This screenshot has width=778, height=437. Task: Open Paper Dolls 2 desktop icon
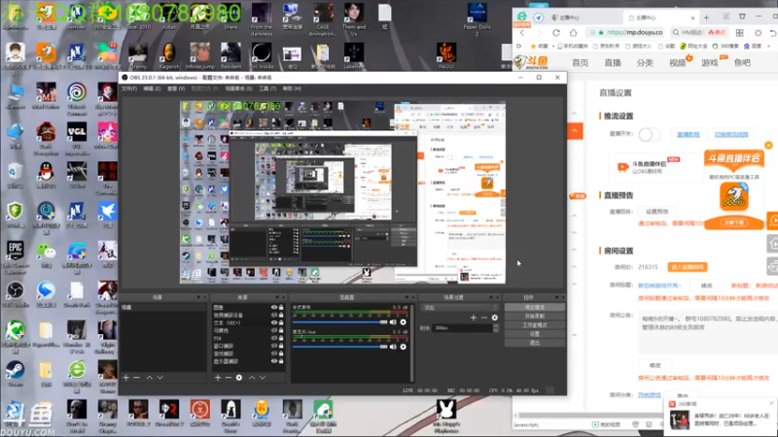tap(477, 19)
